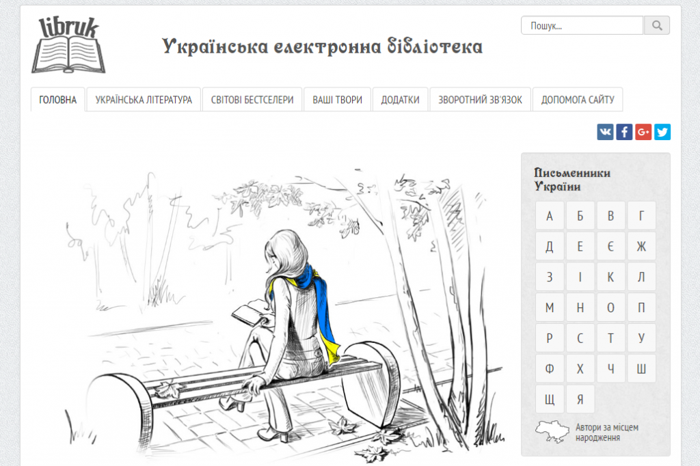Open the Допомога сайту tab
The width and height of the screenshot is (700, 466).
coord(578,100)
